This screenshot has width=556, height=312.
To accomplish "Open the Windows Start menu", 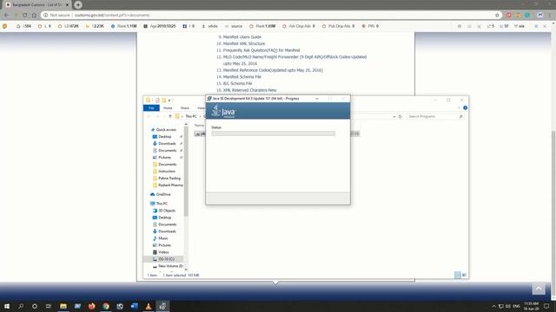I will pos(6,306).
